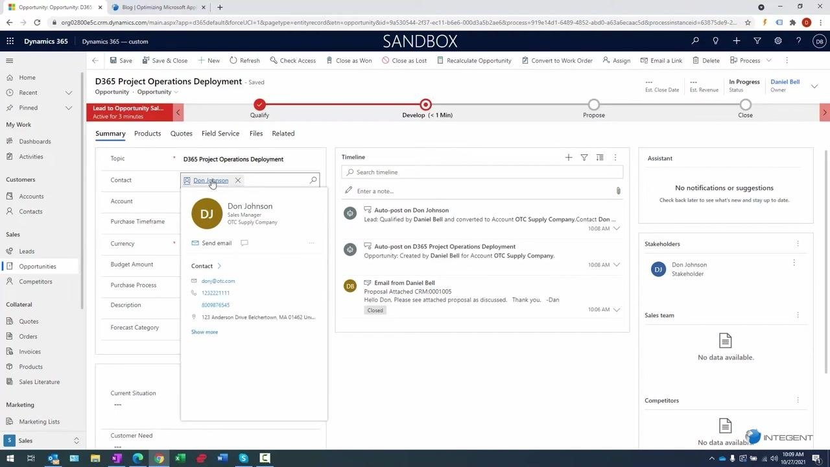Switch to the Quotes tab
Image resolution: width=830 pixels, height=467 pixels.
click(x=181, y=133)
